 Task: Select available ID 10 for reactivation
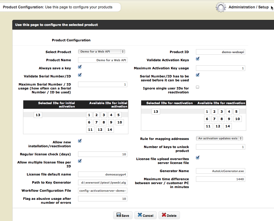(238, 119)
